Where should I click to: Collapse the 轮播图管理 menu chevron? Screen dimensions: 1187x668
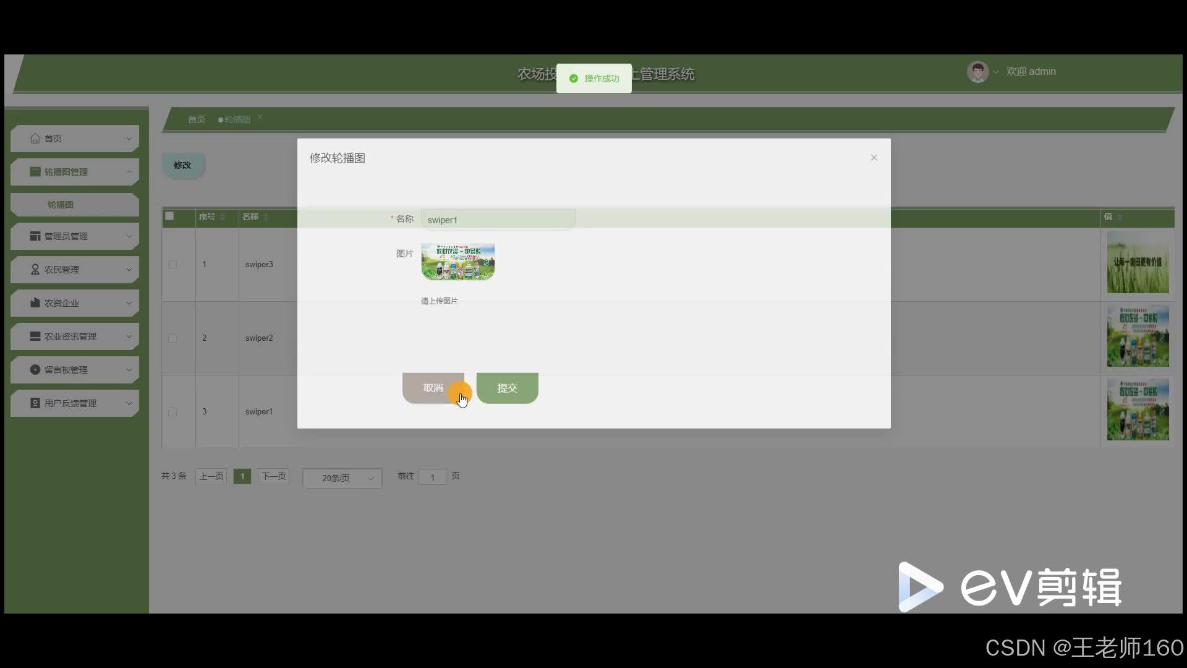tap(129, 172)
